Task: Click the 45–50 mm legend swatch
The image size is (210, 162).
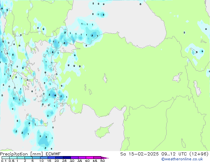Action: click(97, 158)
